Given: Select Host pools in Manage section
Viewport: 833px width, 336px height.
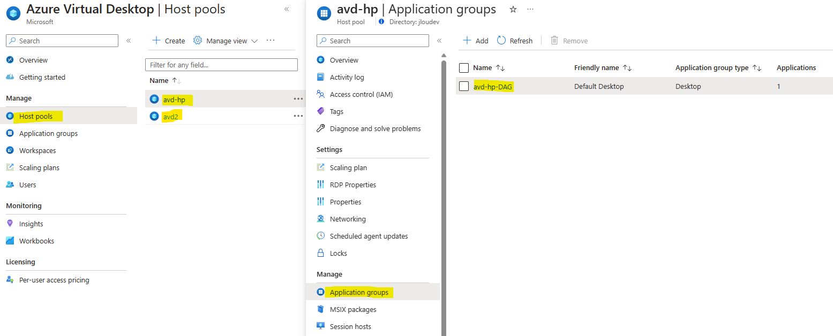Looking at the screenshot, I should (36, 116).
